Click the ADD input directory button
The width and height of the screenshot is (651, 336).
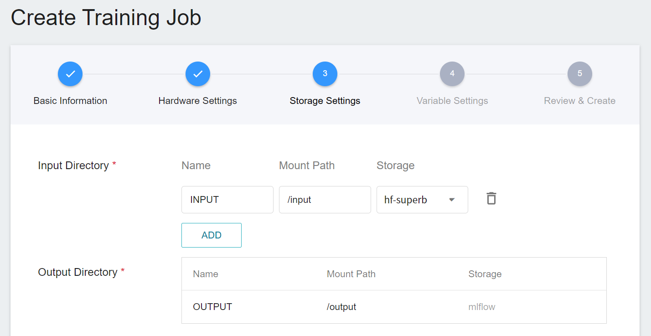tap(212, 235)
